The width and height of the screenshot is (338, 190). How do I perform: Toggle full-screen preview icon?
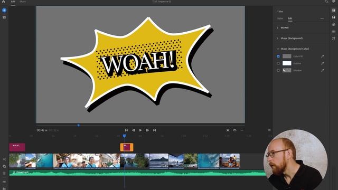pos(228,130)
